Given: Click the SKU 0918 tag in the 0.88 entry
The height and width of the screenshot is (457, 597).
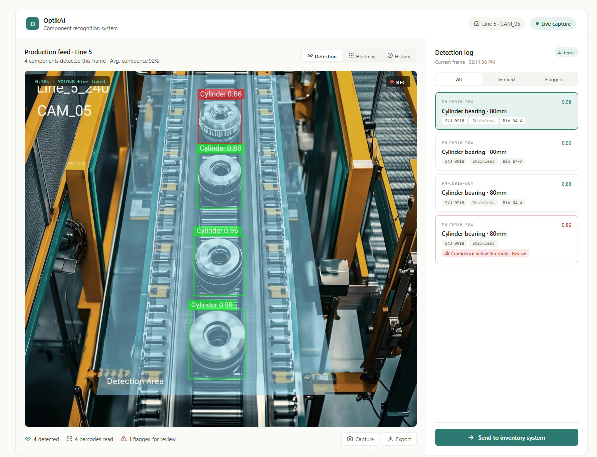Looking at the screenshot, I should pyautogui.click(x=454, y=203).
